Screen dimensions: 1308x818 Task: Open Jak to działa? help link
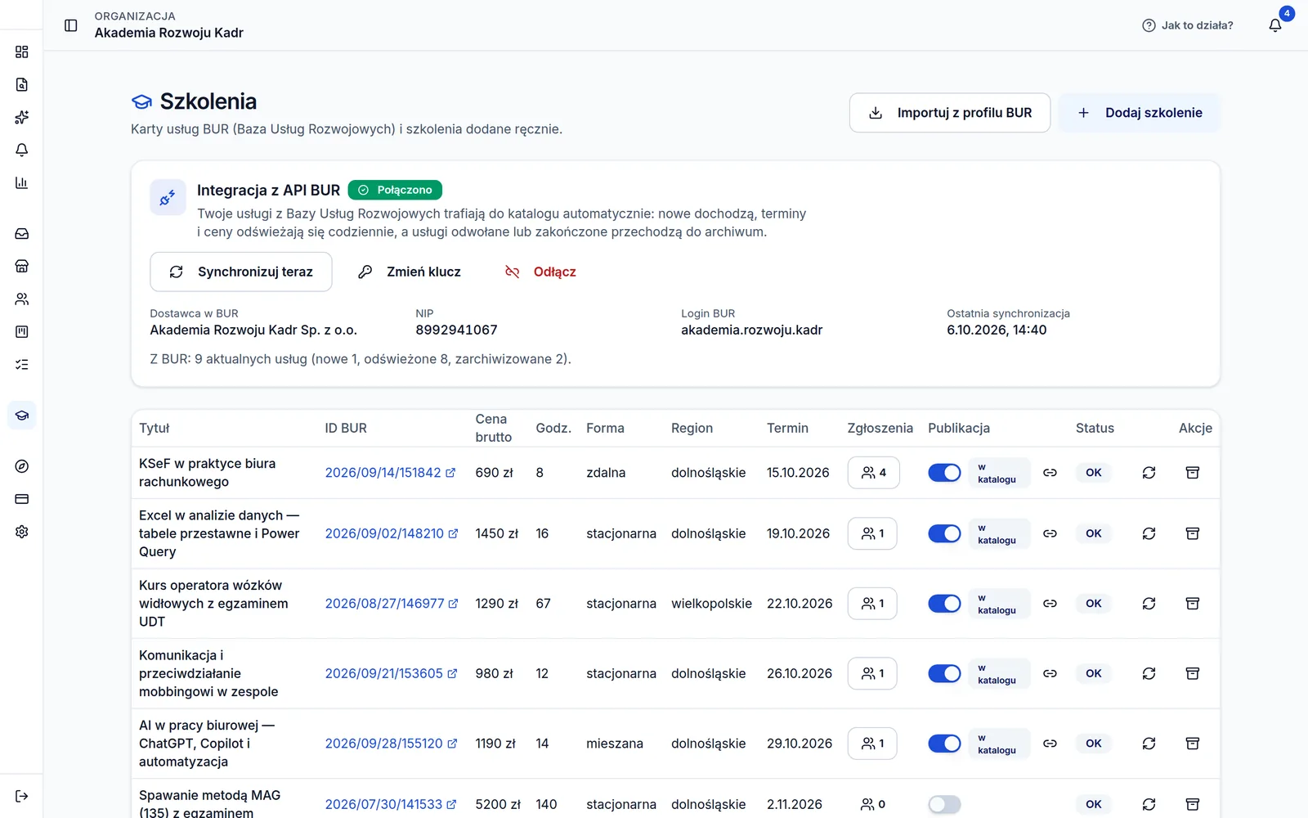point(1188,25)
